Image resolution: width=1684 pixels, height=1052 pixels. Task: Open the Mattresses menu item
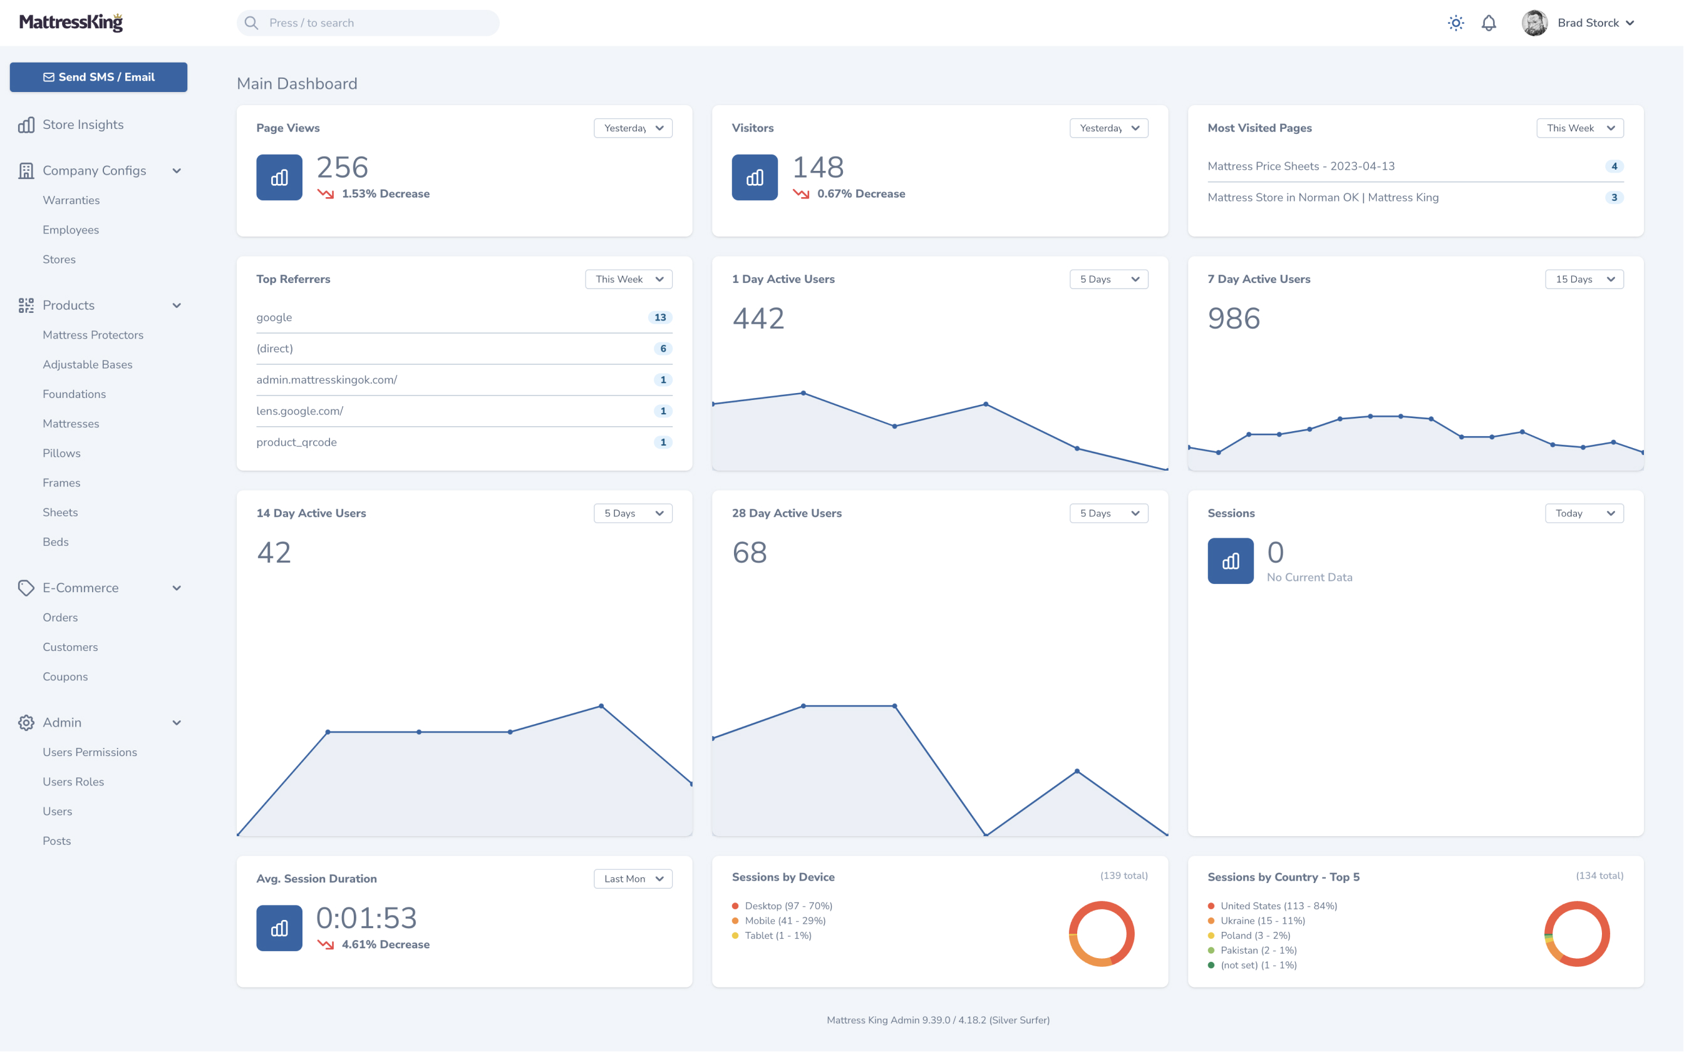(70, 424)
